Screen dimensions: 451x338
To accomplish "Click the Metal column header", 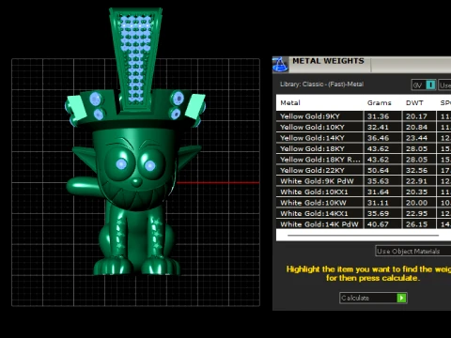I will click(290, 102).
